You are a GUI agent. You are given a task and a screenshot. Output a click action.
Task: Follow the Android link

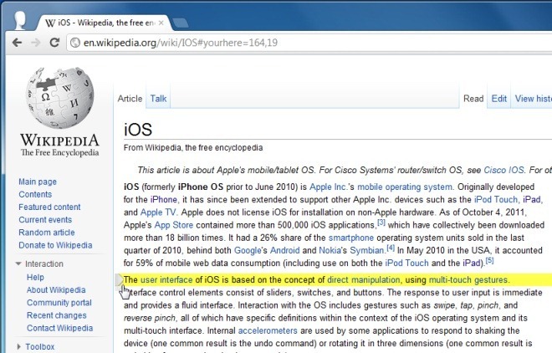pyautogui.click(x=285, y=250)
